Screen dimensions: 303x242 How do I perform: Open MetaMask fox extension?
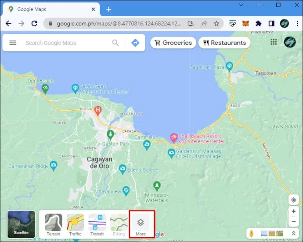pos(245,24)
